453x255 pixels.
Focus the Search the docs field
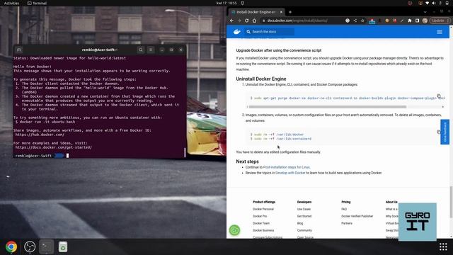click(270, 31)
